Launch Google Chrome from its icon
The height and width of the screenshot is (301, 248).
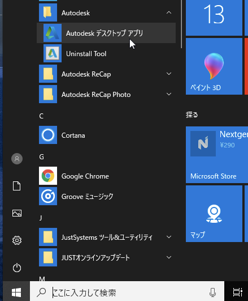point(48,176)
